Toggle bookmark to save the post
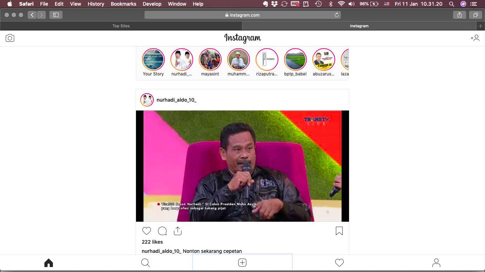 [339, 231]
